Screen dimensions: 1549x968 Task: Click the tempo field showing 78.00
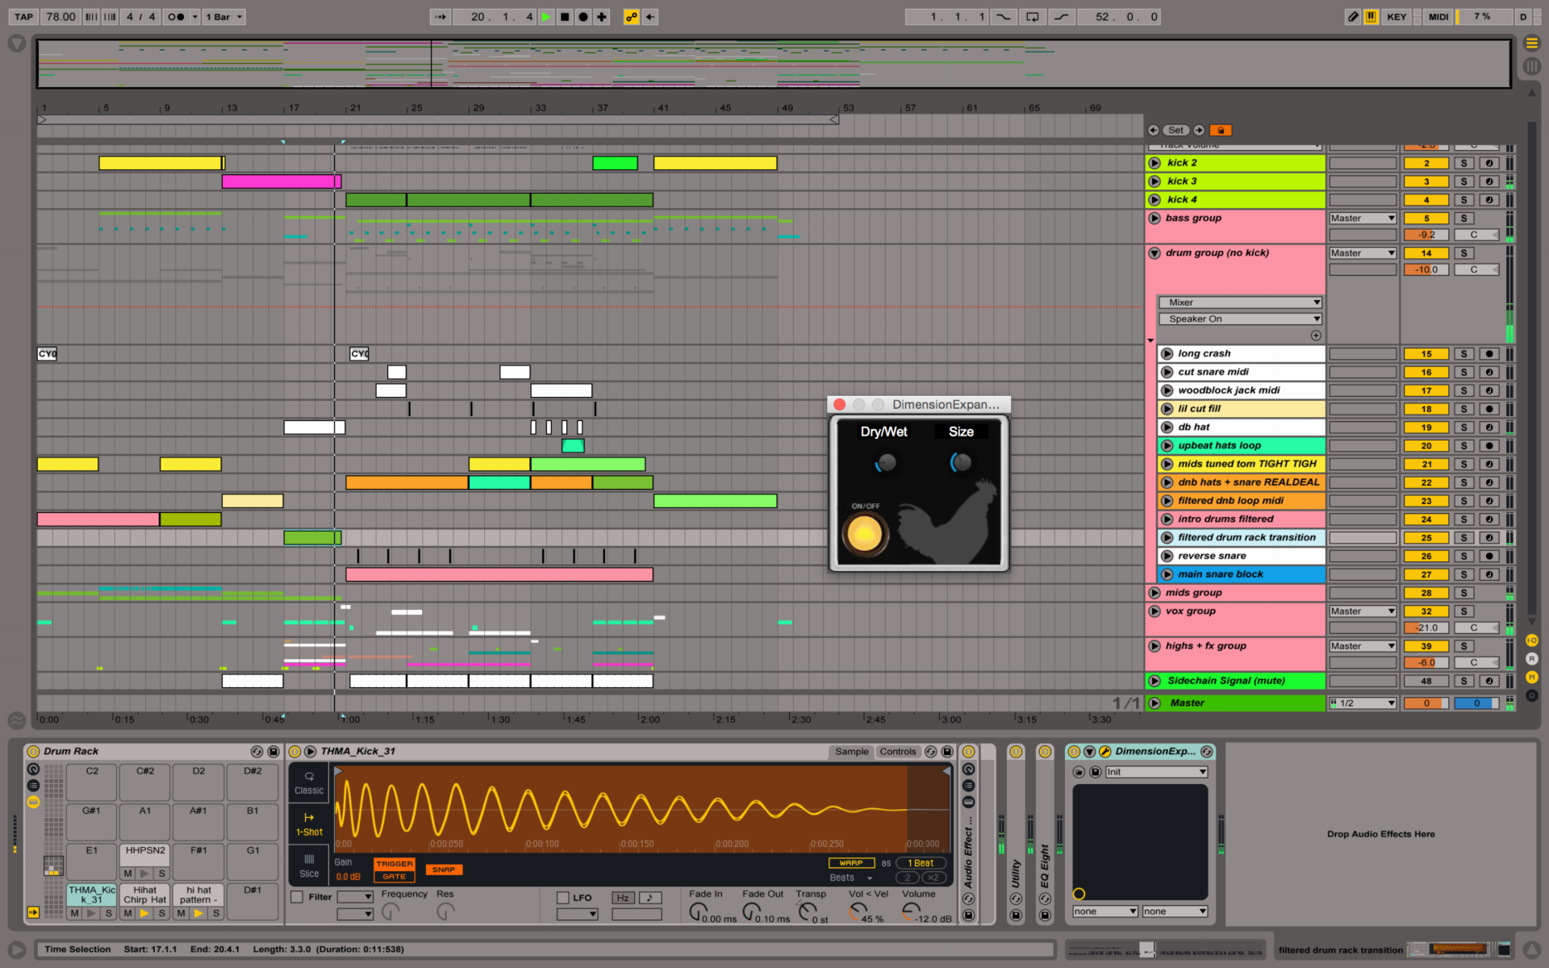(61, 17)
